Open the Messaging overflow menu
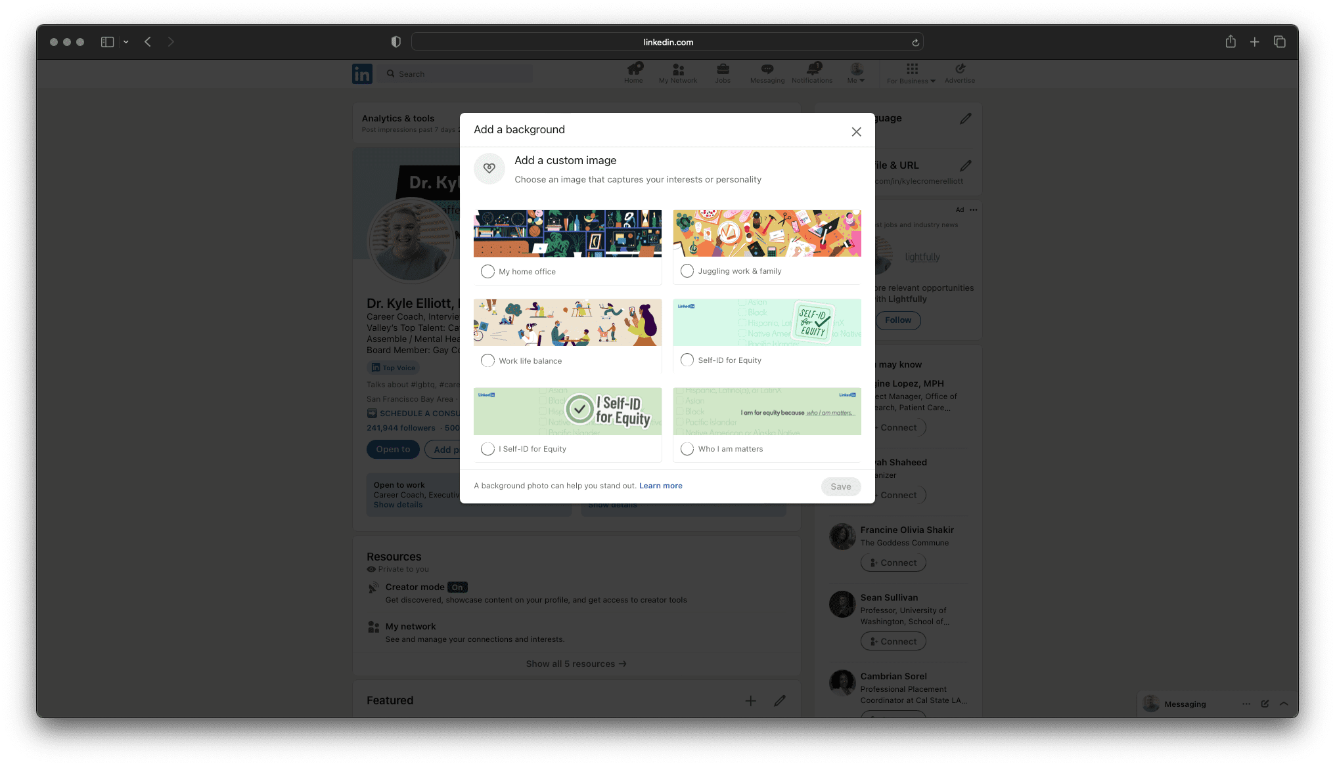Screen dimensions: 1335x766 1246,704
